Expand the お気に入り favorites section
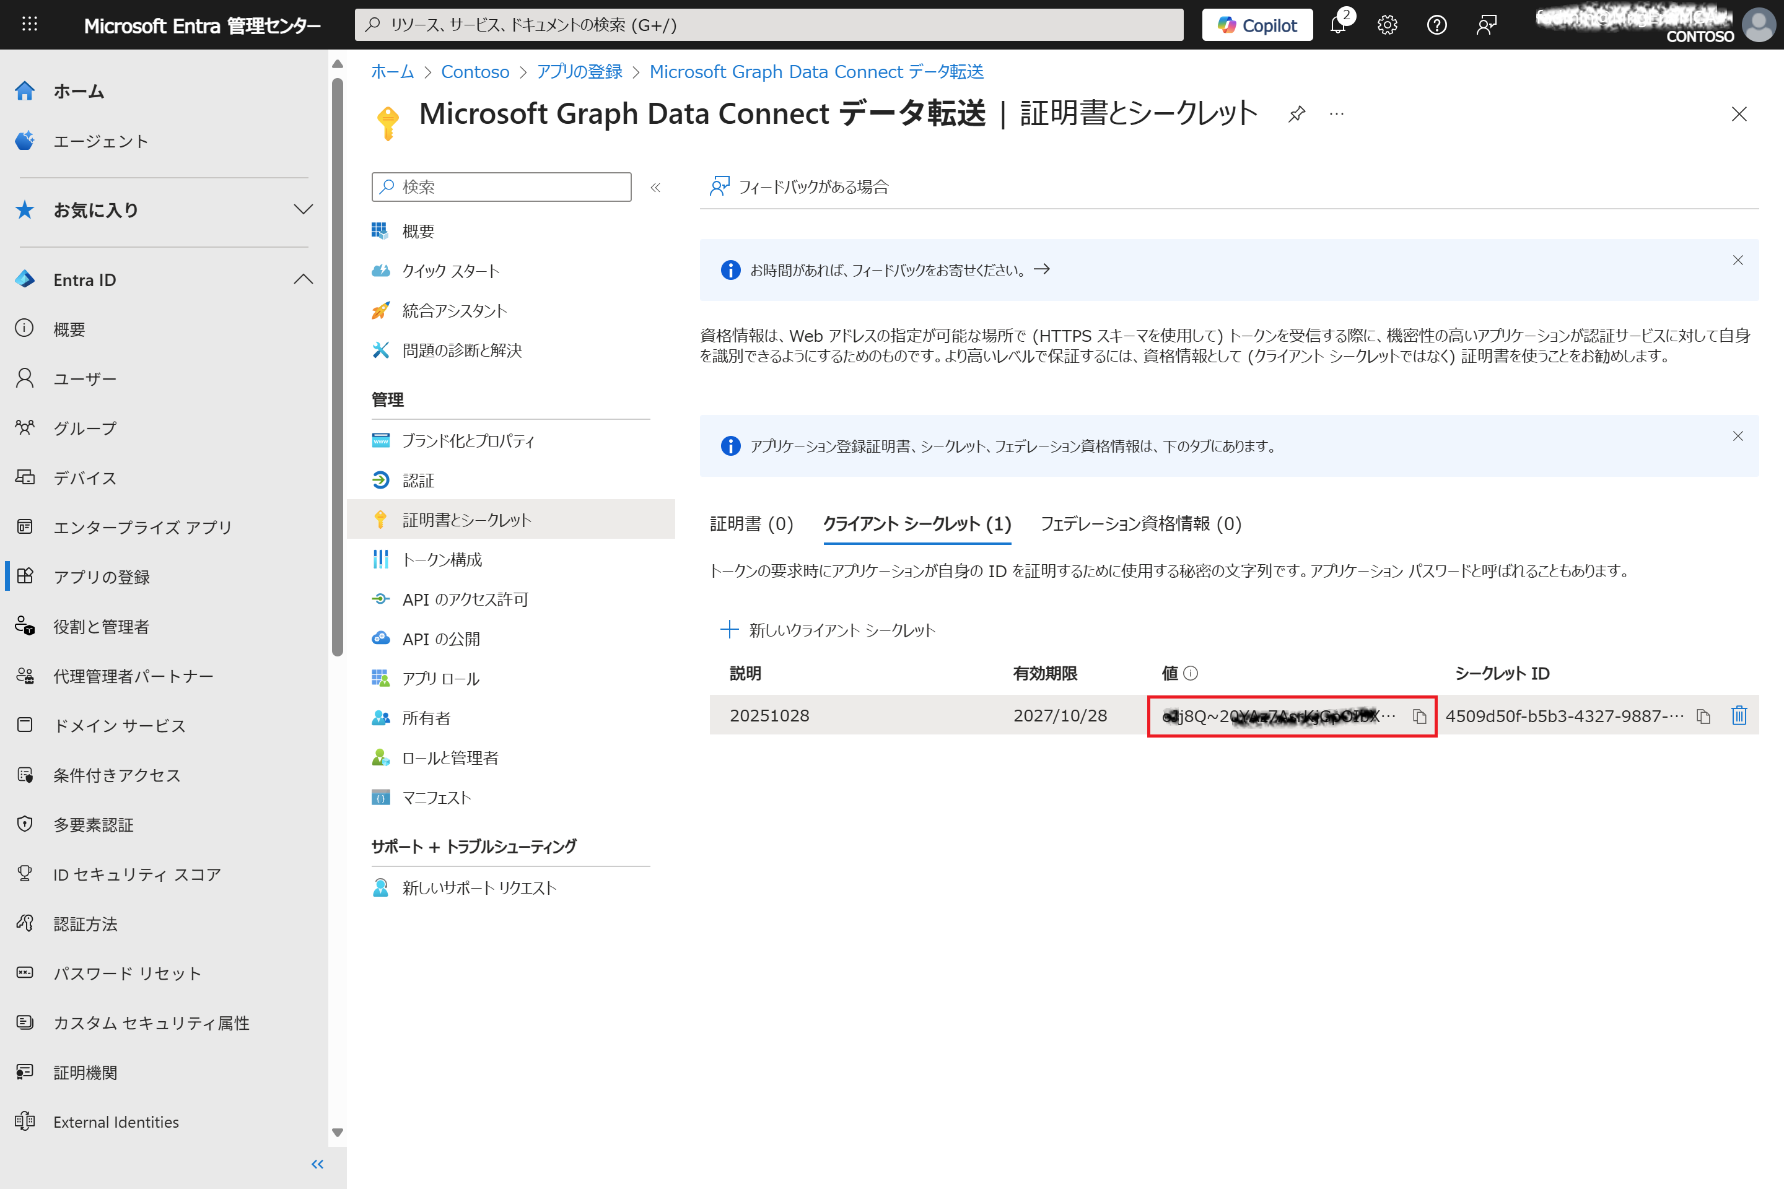This screenshot has height=1189, width=1784. point(303,210)
